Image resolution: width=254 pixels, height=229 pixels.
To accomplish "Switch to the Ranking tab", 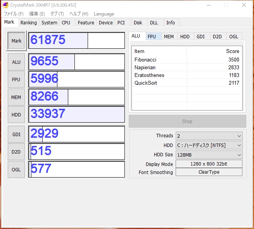I will coord(29,23).
